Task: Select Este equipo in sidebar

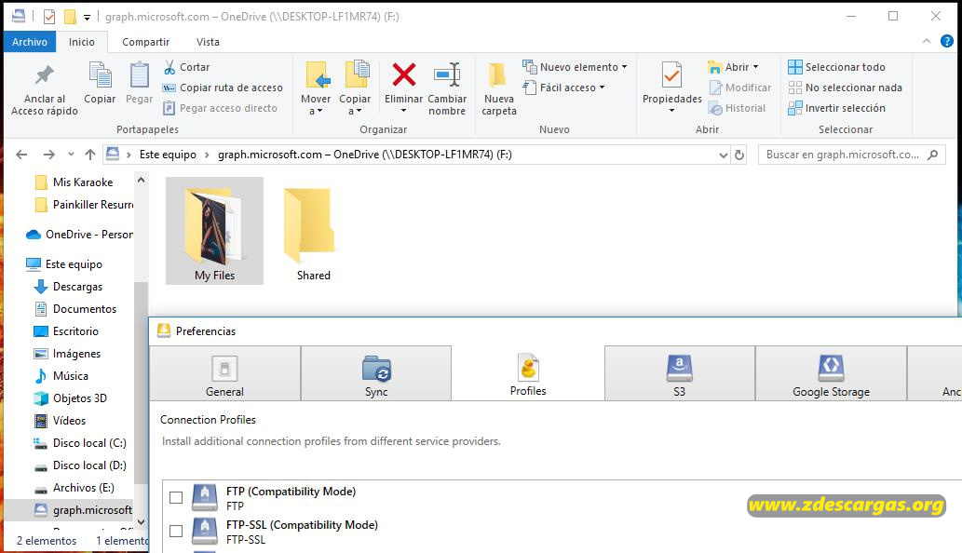Action: (65, 264)
